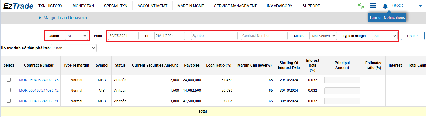426x117 pixels.
Task: Open the account 058C dropdown arrow
Action: pos(420,6)
